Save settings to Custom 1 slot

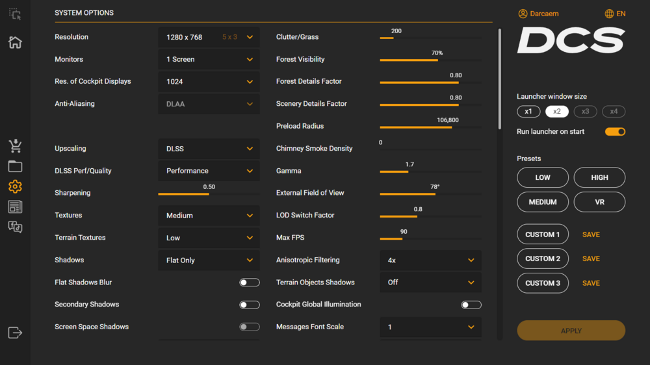(x=591, y=234)
